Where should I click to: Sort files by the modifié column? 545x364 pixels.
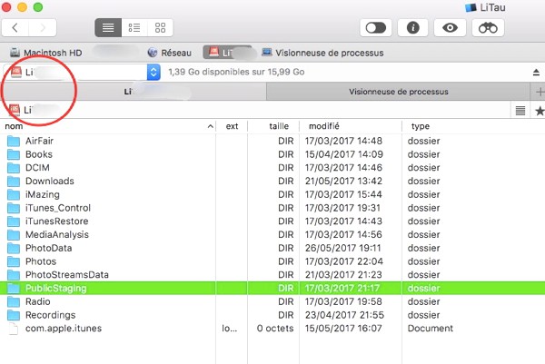pos(323,126)
